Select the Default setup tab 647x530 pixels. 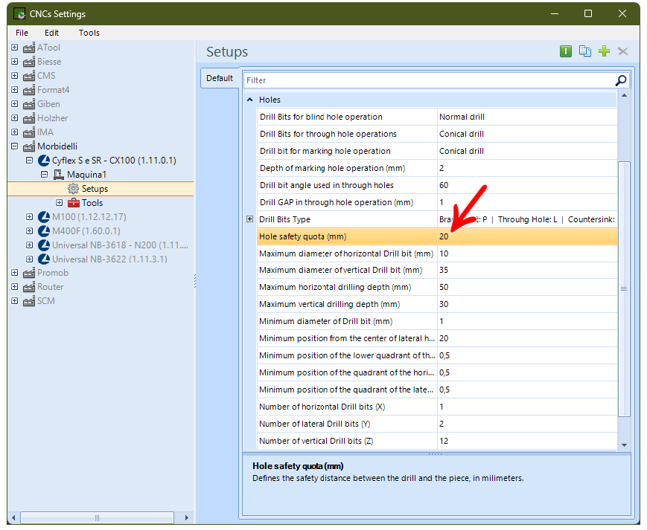click(220, 78)
